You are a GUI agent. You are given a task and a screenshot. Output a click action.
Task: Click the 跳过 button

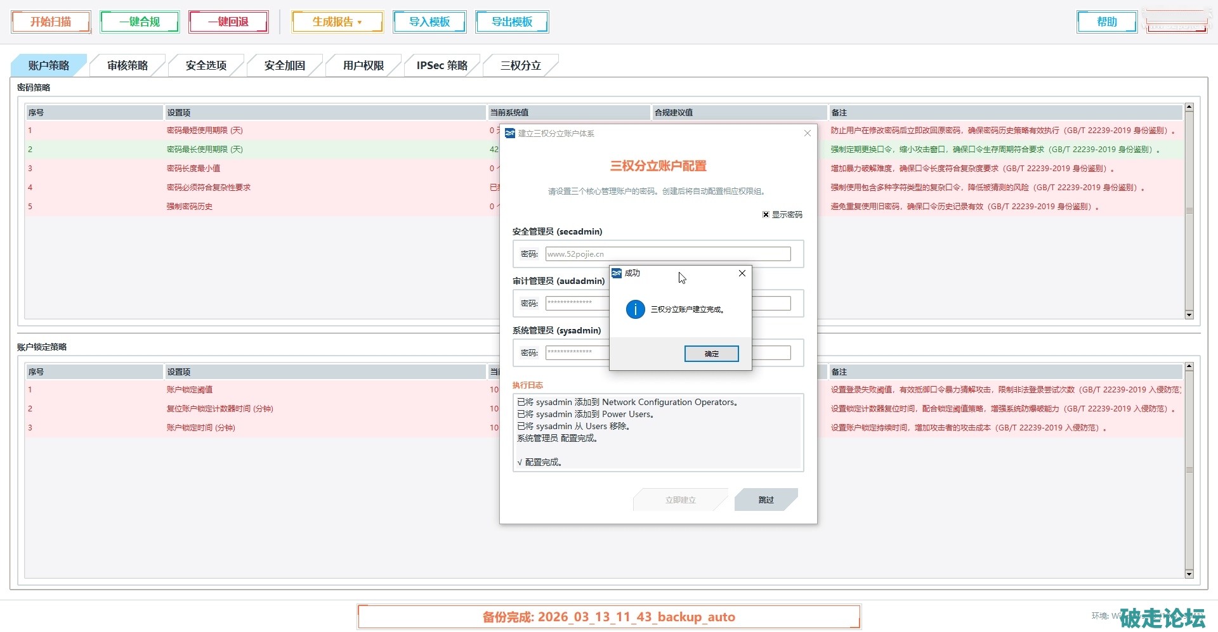tap(766, 500)
